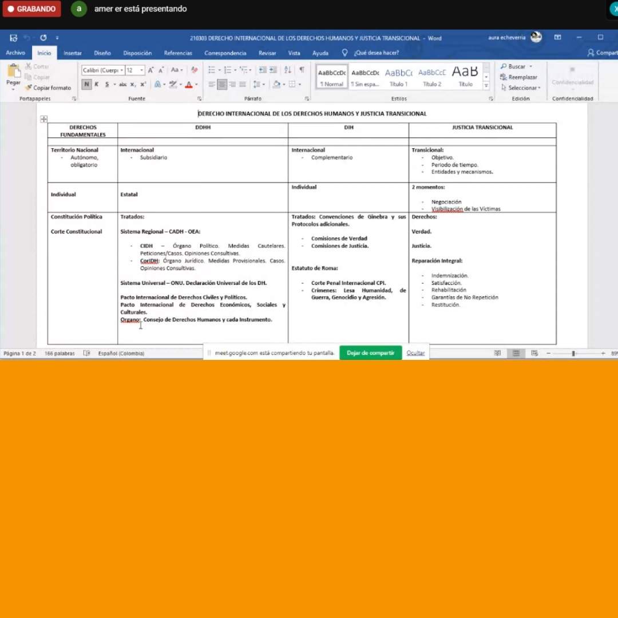Show paragraph marks with the pilcrow icon
The image size is (618, 618).
302,70
